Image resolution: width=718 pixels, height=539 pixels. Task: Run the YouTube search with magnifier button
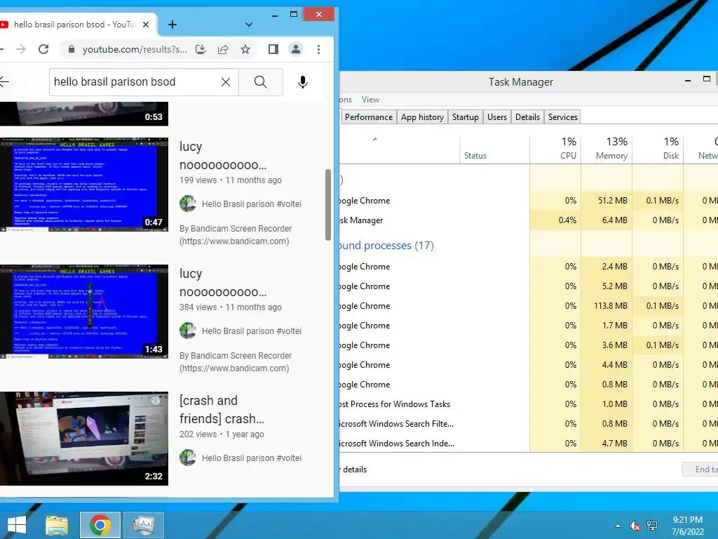[261, 82]
